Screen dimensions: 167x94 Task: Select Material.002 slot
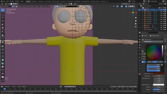point(152,39)
